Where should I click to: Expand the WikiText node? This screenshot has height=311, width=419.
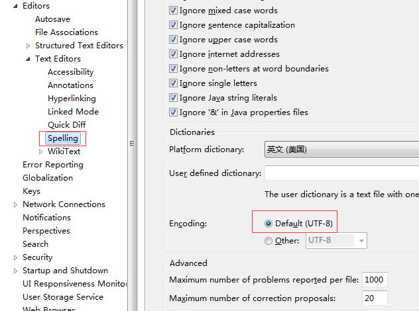click(x=40, y=152)
